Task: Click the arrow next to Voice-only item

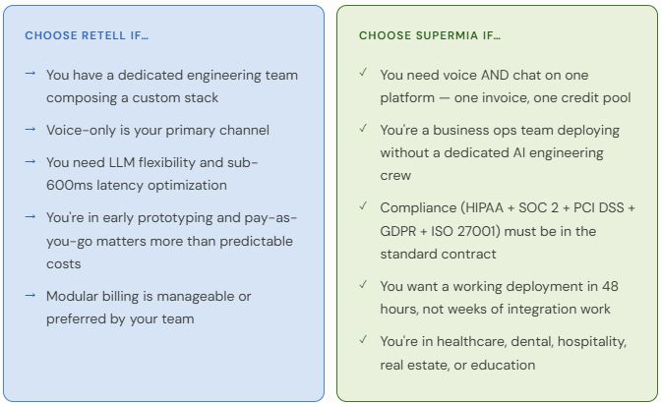Action: pos(30,129)
